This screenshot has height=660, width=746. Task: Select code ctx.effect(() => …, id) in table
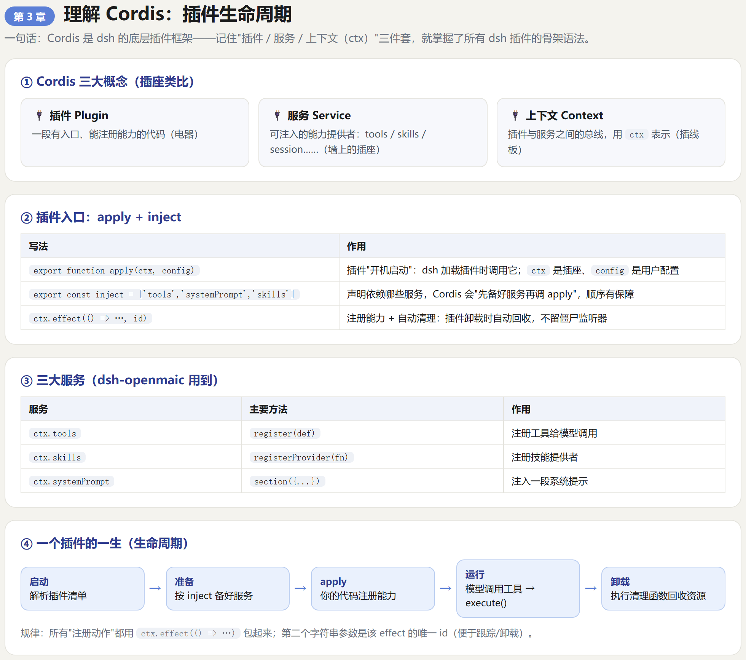click(90, 318)
